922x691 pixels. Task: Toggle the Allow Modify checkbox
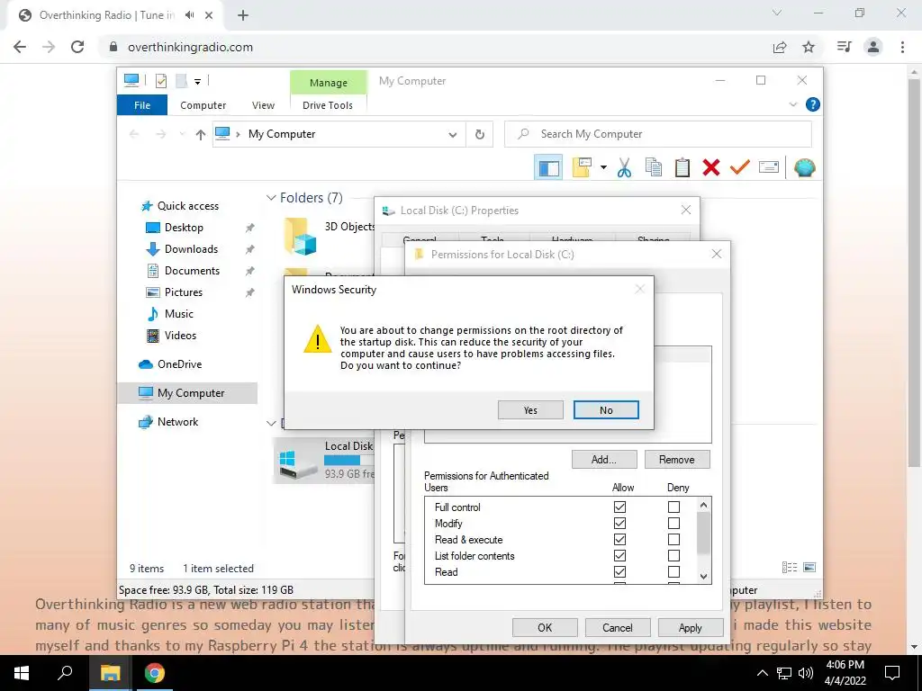619,523
